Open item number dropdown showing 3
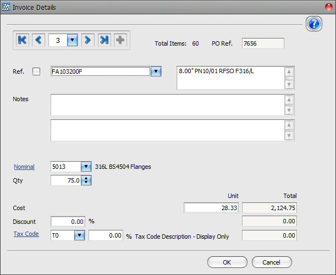Screen dimensions: 336x275 coord(72,40)
